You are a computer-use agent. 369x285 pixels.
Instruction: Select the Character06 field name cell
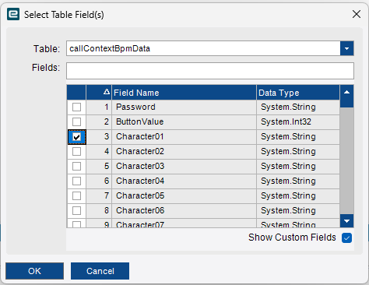184,210
